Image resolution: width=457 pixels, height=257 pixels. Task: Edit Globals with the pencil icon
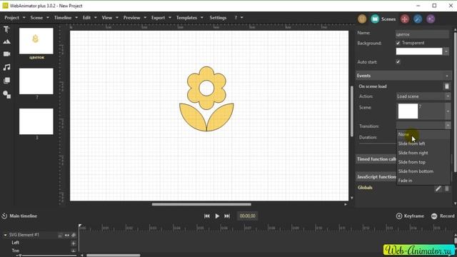click(x=438, y=188)
